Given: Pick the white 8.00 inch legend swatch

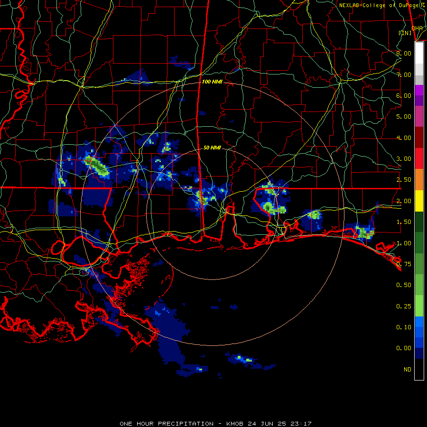Looking at the screenshot, I should (419, 53).
